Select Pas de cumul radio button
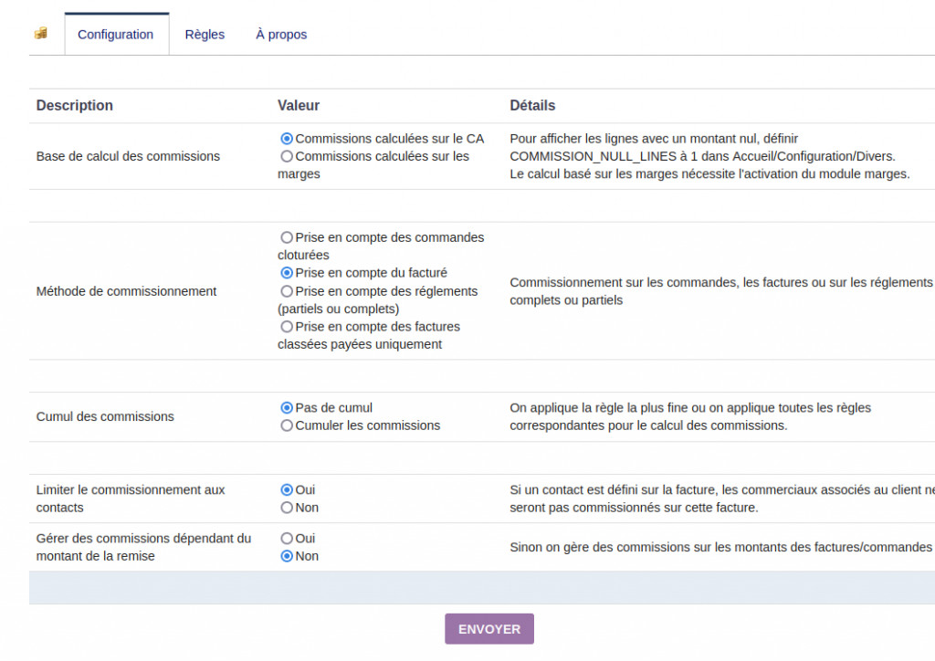The height and width of the screenshot is (661, 935). coord(287,408)
